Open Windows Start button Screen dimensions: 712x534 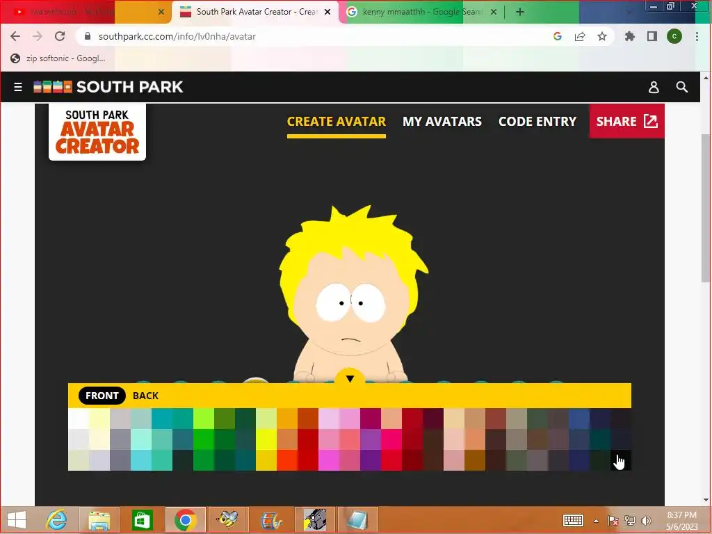[17, 520]
